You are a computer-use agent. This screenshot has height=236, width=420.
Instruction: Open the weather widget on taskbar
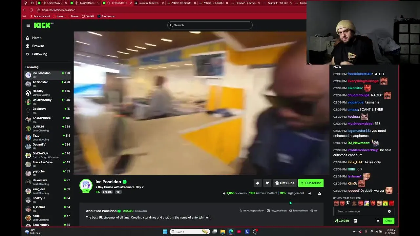pos(32,231)
